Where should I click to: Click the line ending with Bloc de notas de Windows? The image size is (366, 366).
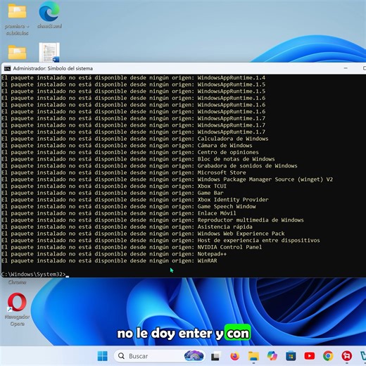pyautogui.click(x=138, y=159)
